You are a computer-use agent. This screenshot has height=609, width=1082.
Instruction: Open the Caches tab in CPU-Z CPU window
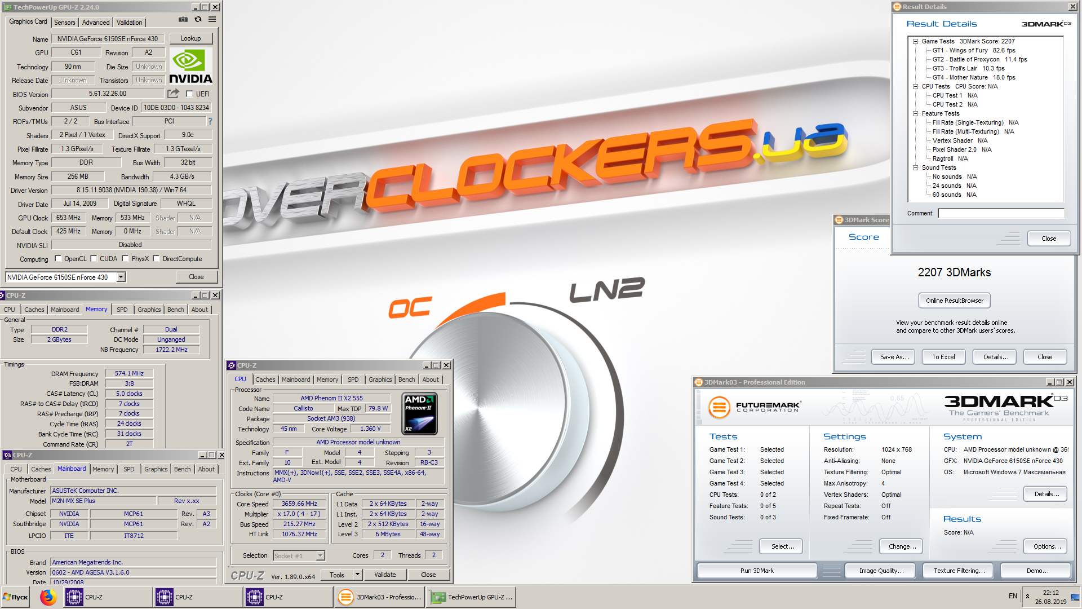[x=265, y=379]
